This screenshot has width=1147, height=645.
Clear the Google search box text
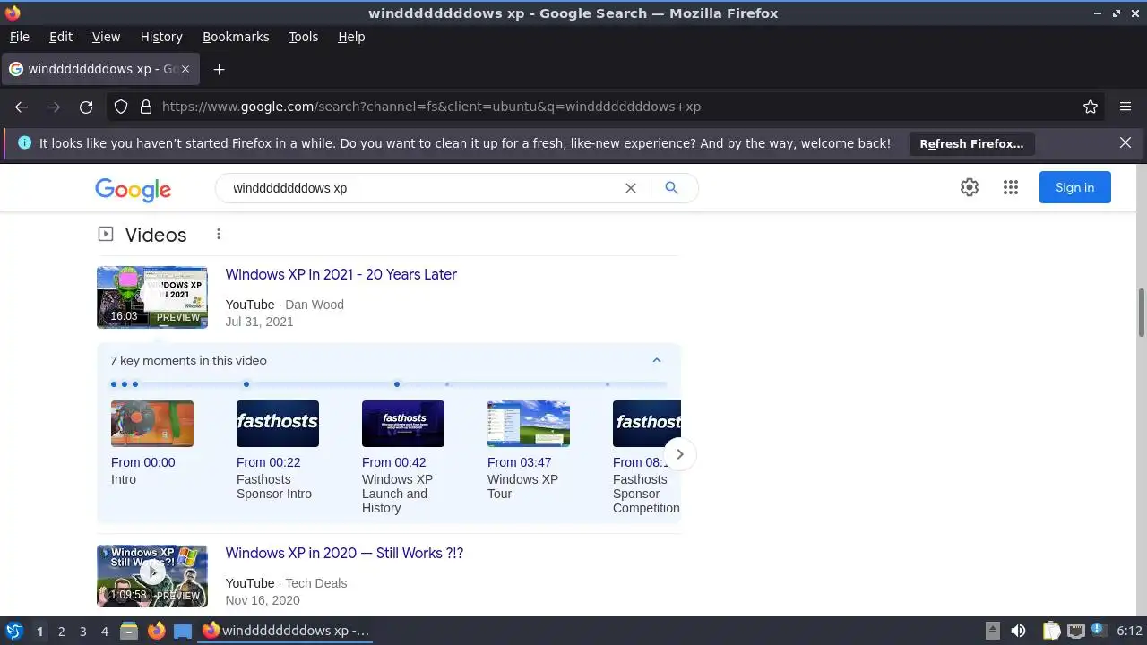(x=631, y=188)
